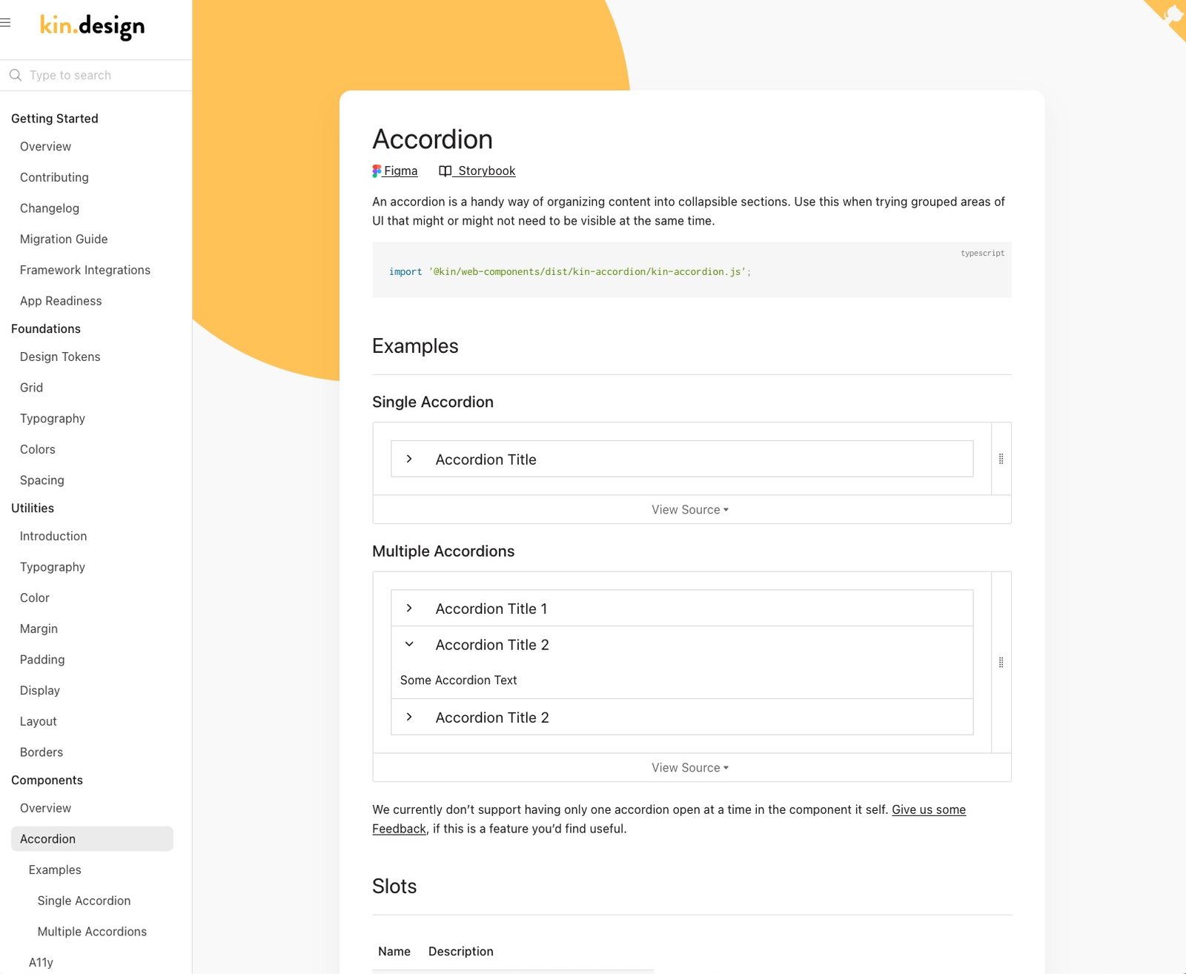Open the Changelog page
Image resolution: width=1186 pixels, height=974 pixels.
point(50,208)
